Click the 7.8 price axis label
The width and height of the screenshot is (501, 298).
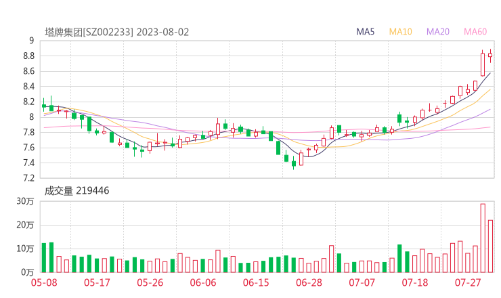tap(28, 132)
